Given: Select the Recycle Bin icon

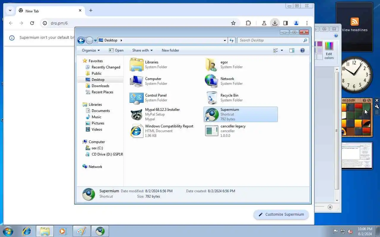Looking at the screenshot, I should click(212, 98).
